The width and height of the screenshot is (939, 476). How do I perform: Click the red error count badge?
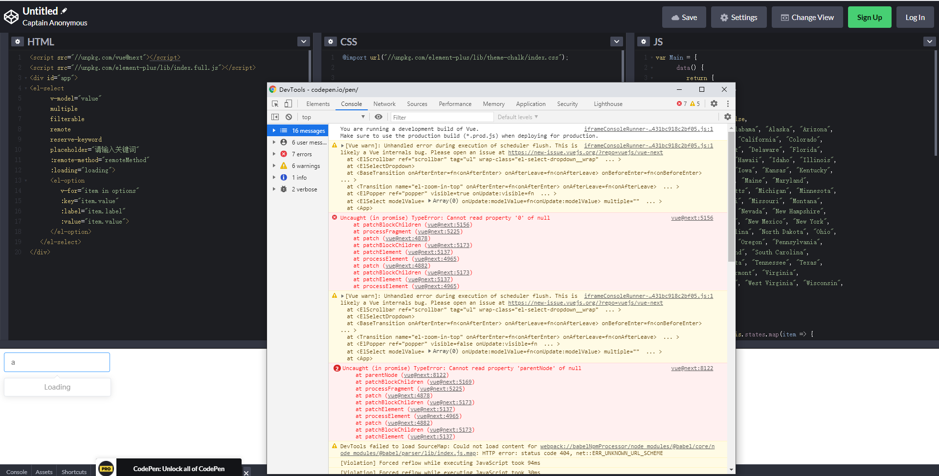click(x=682, y=103)
